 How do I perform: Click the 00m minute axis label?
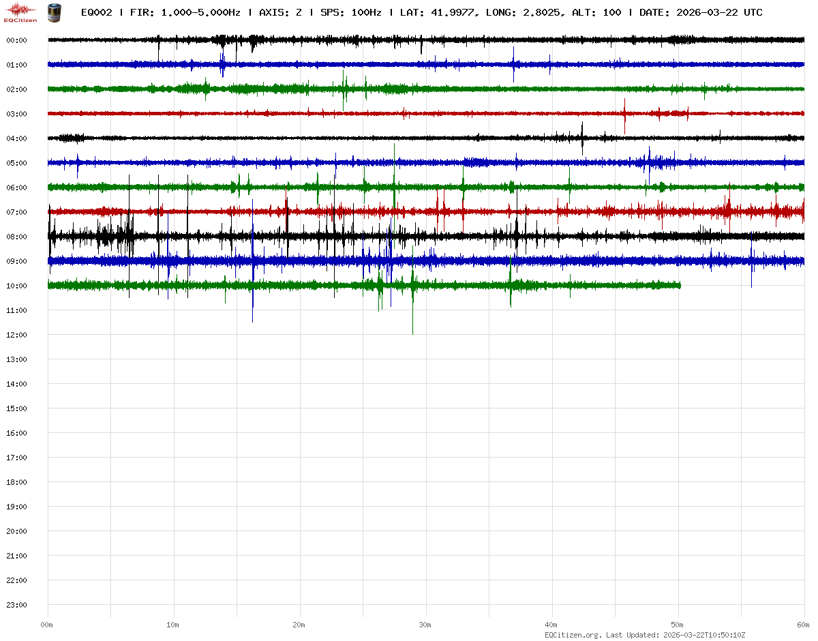click(47, 625)
